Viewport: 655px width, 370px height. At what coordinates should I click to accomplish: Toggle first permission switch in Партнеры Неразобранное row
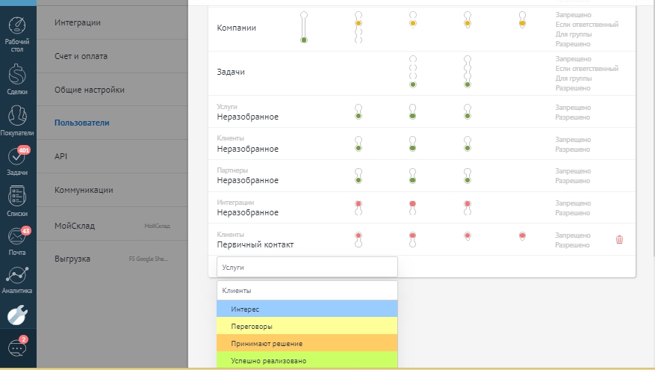(358, 176)
